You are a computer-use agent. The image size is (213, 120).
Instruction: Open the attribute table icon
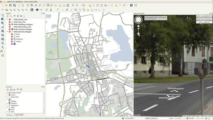97,5
